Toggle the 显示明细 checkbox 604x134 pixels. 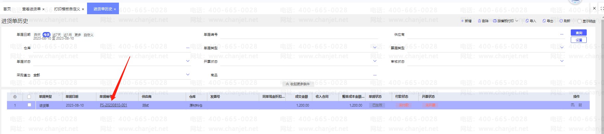pyautogui.click(x=579, y=21)
